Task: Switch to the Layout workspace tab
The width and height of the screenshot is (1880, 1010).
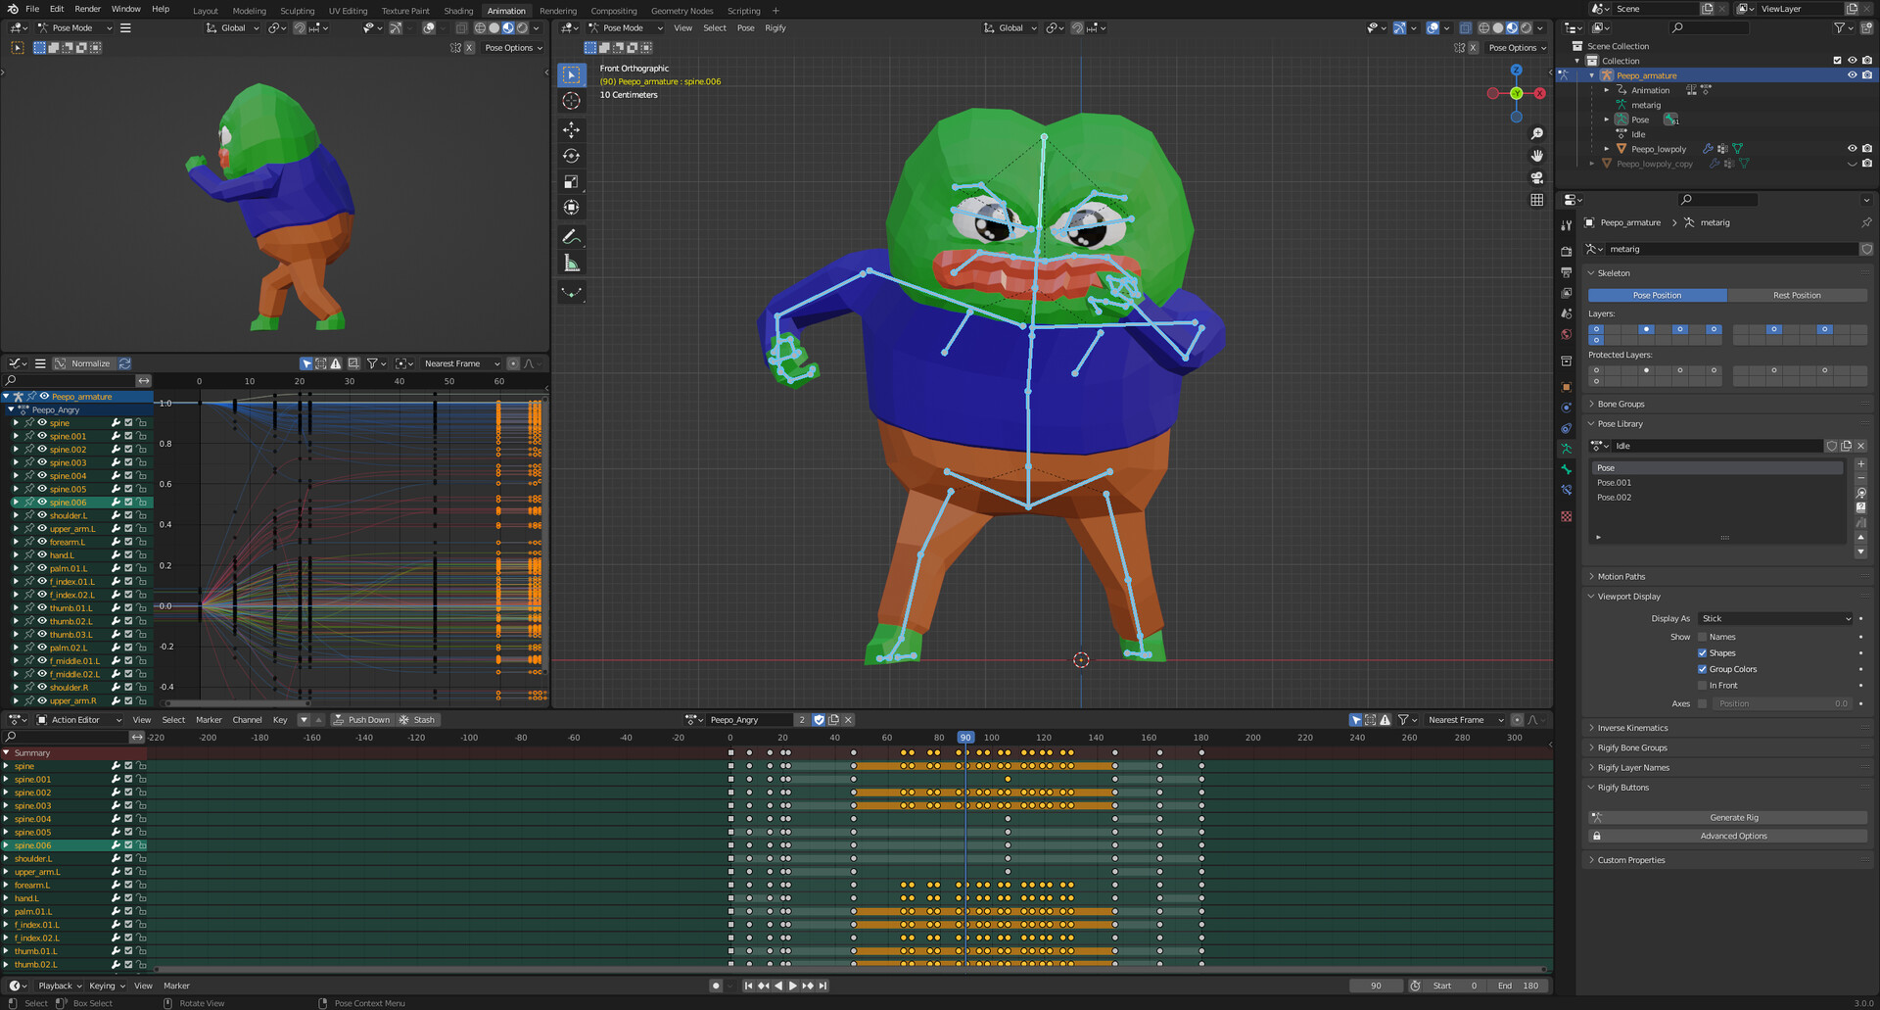Action: (x=205, y=11)
